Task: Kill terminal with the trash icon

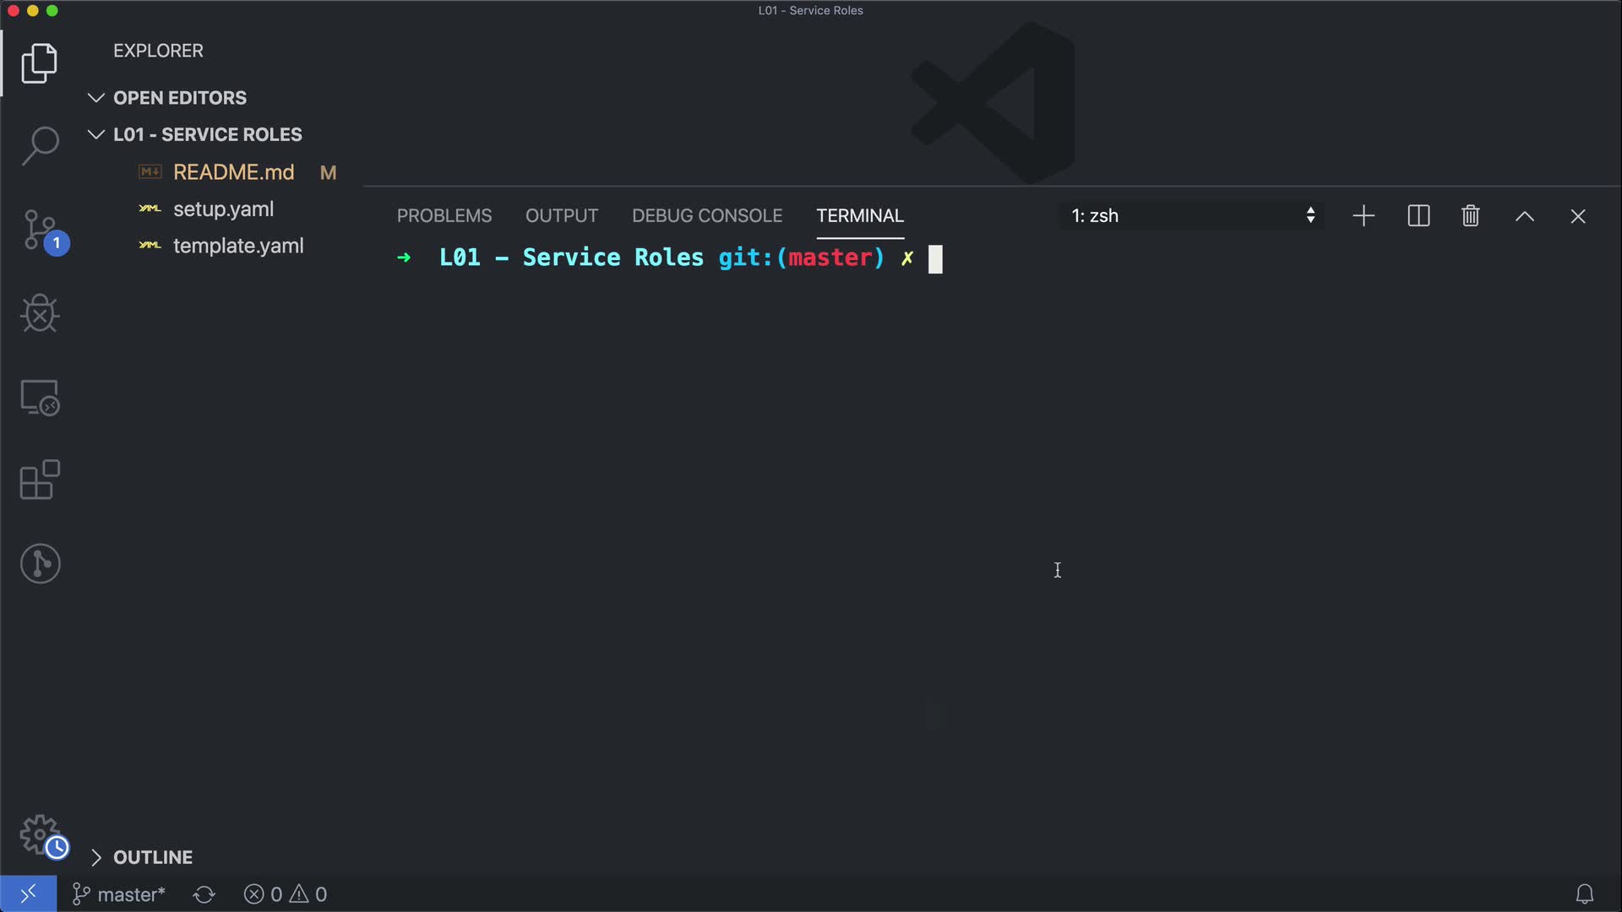Action: [1470, 216]
